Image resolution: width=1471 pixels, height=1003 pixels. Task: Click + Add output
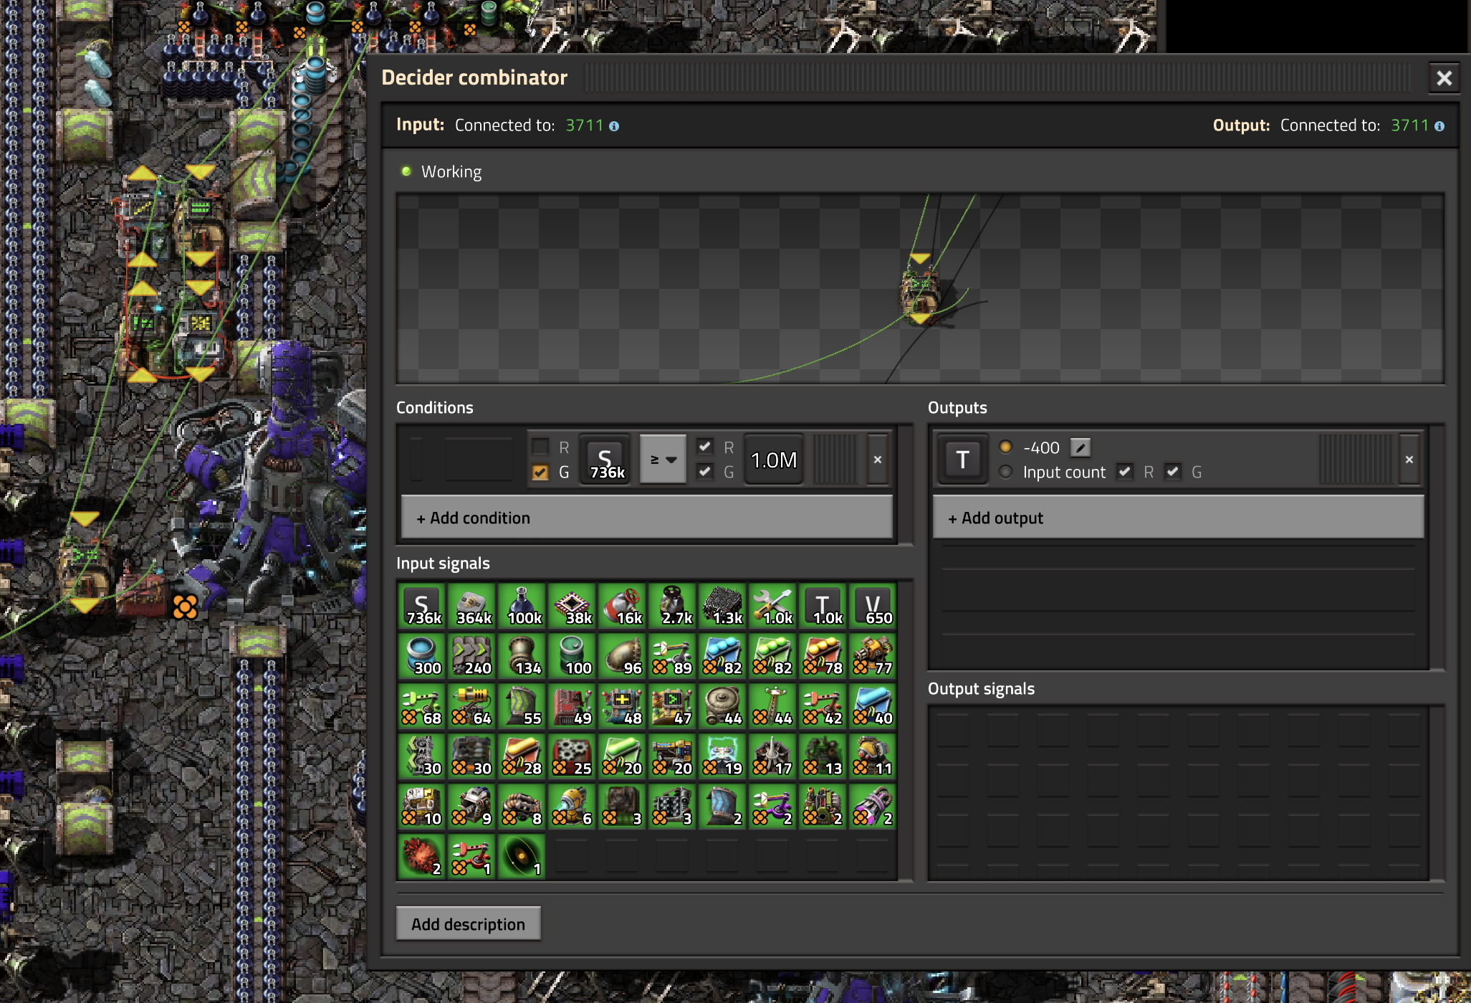pyautogui.click(x=1179, y=518)
